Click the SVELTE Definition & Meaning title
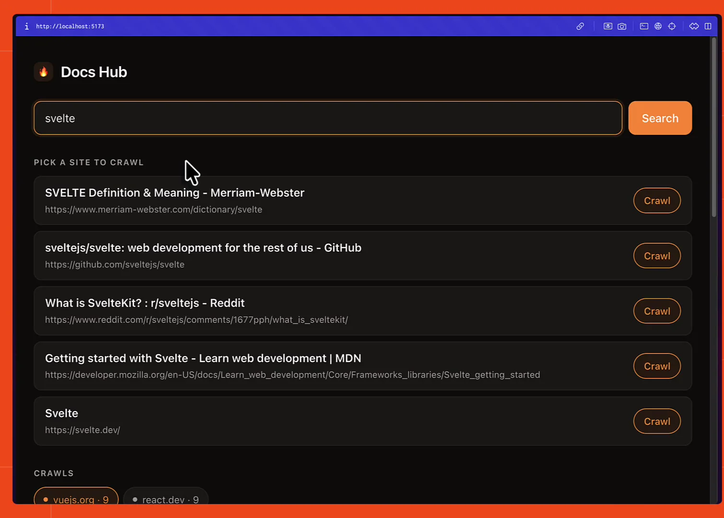Screen dimensions: 724x518 pos(175,193)
